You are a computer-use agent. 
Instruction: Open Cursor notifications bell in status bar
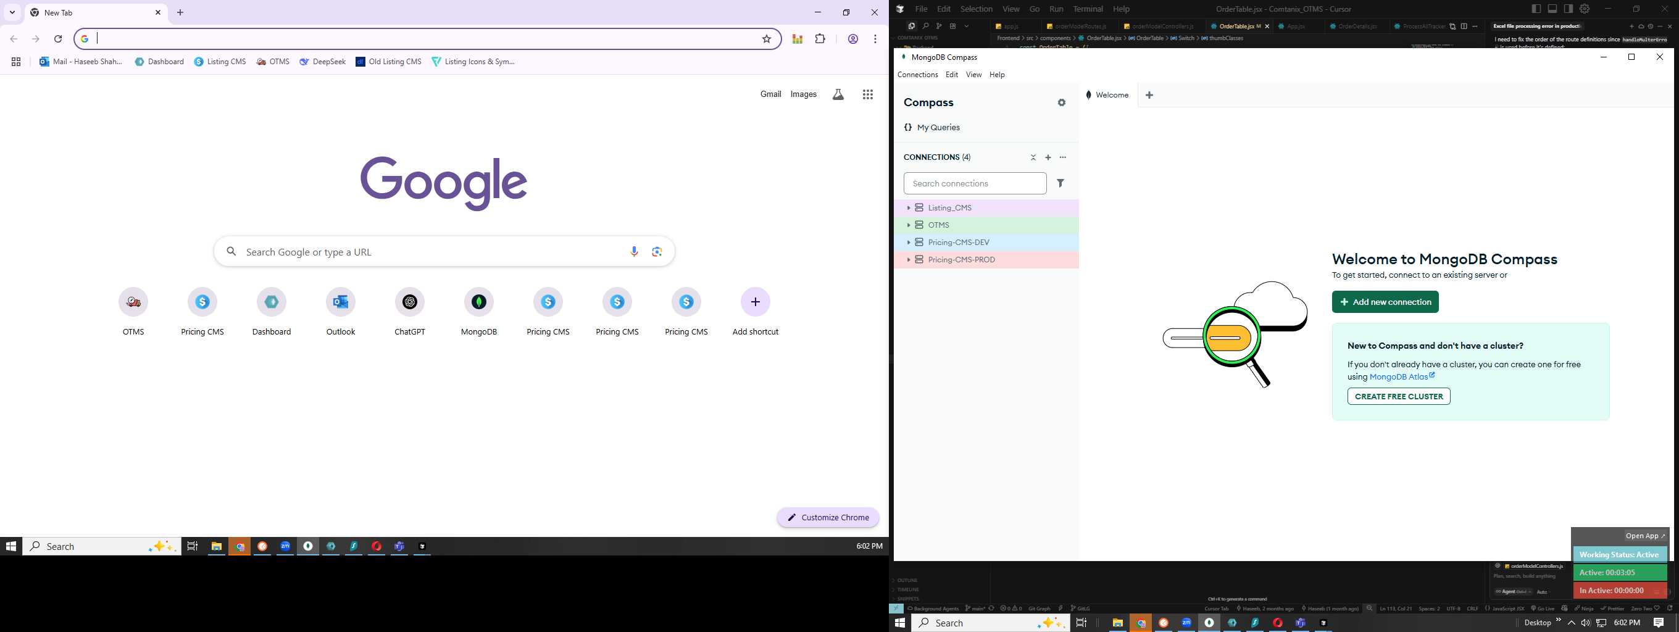[1670, 609]
